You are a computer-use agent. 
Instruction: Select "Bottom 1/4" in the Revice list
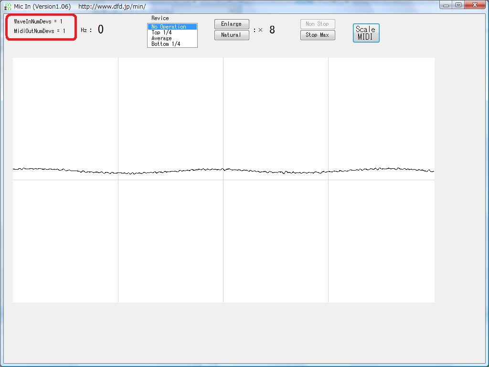pos(166,44)
